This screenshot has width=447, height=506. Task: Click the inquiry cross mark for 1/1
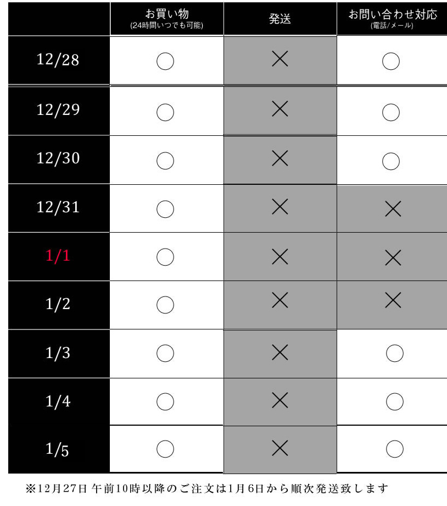393,257
